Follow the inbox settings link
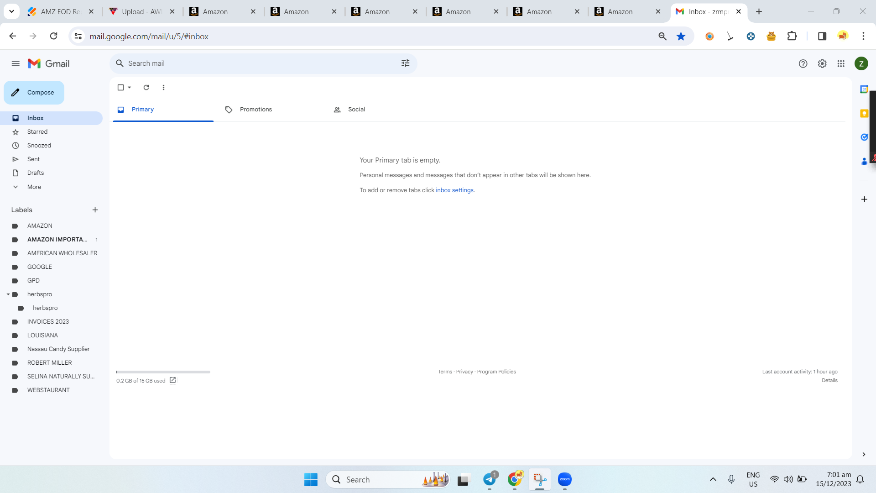The height and width of the screenshot is (493, 876). (x=454, y=190)
